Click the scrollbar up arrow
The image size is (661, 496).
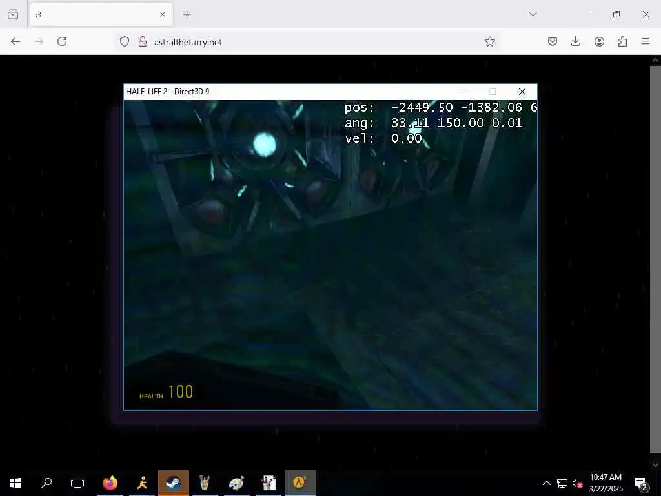click(656, 60)
